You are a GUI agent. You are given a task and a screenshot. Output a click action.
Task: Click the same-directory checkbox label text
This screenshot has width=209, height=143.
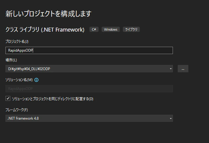(x=53, y=99)
